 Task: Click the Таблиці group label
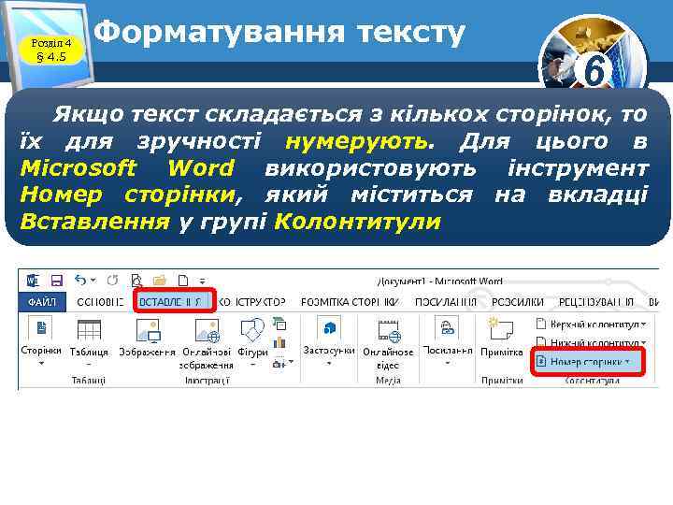[x=89, y=381]
